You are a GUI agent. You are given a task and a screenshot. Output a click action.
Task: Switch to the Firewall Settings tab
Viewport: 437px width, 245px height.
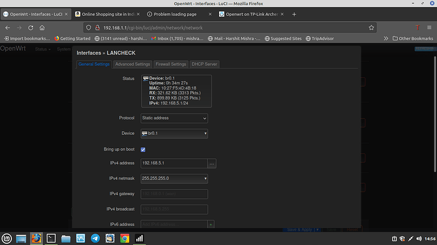[171, 64]
